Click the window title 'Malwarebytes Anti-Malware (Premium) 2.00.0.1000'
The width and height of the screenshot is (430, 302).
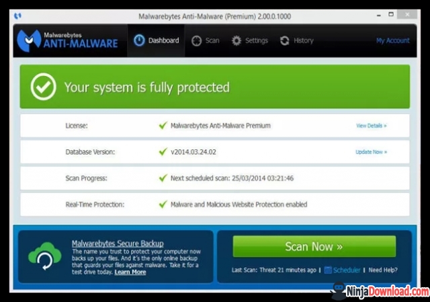click(x=215, y=16)
